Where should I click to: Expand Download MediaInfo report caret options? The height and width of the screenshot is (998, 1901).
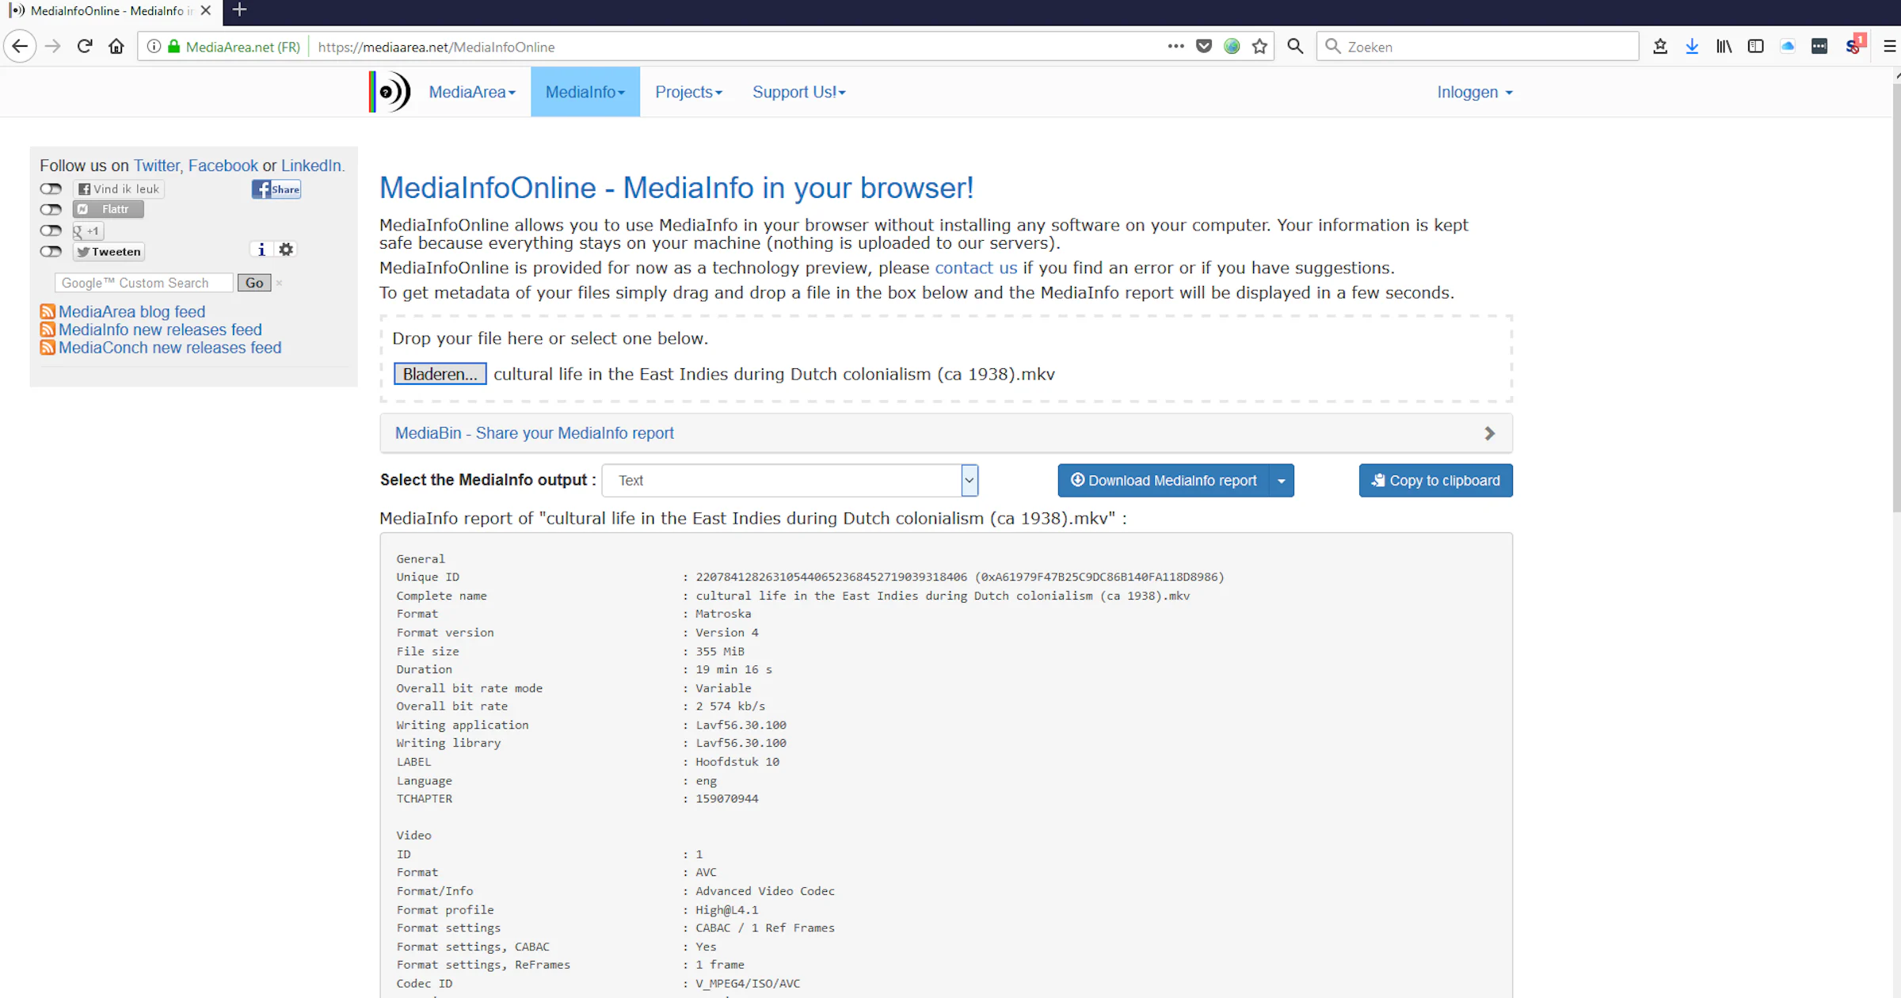coord(1281,481)
